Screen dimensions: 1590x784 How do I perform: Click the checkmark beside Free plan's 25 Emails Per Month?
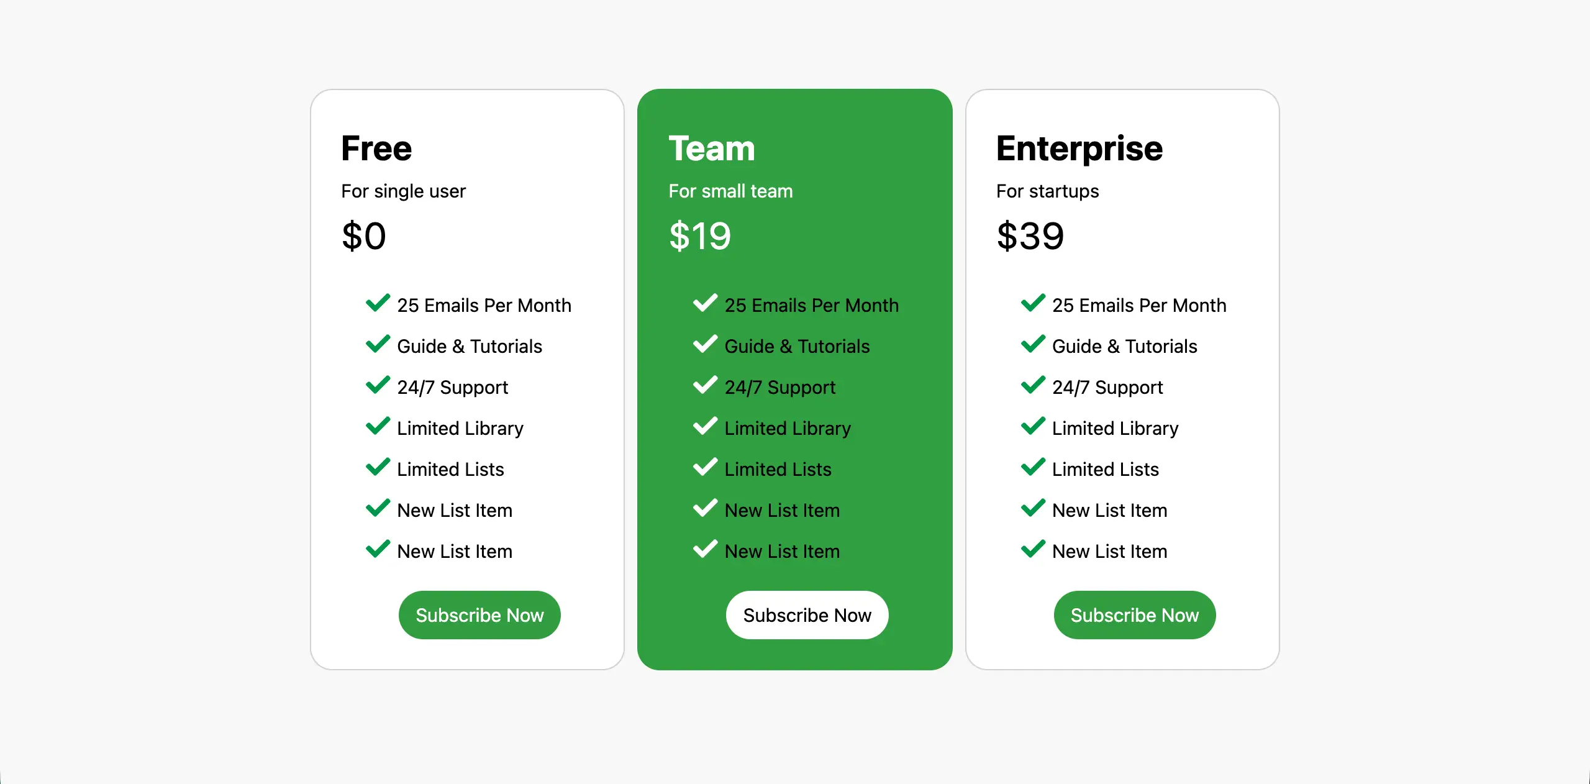(x=378, y=303)
